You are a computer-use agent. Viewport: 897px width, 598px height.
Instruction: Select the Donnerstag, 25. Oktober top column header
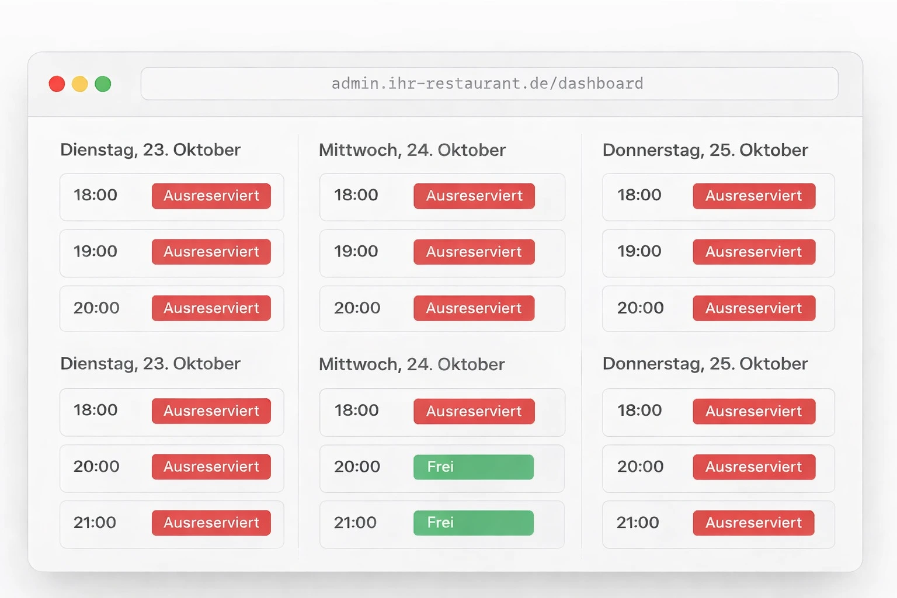[705, 150]
